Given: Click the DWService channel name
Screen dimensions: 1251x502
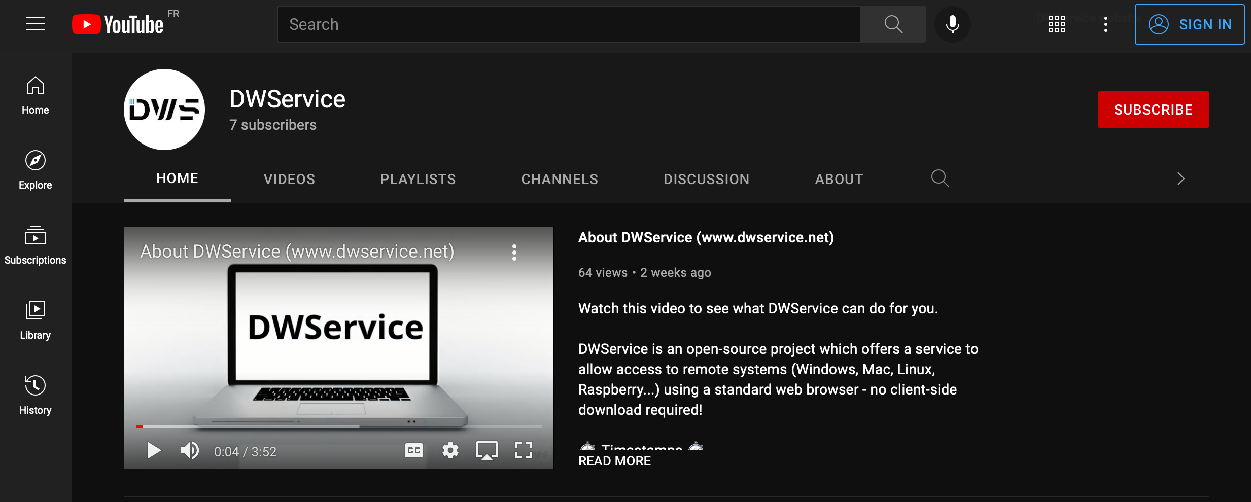Looking at the screenshot, I should click(288, 99).
